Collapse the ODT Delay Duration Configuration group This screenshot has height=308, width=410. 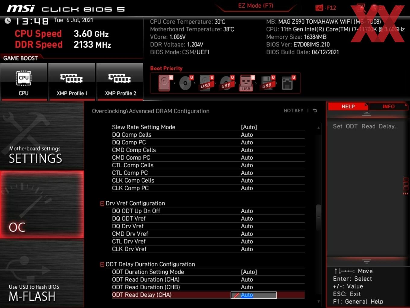coord(102,265)
